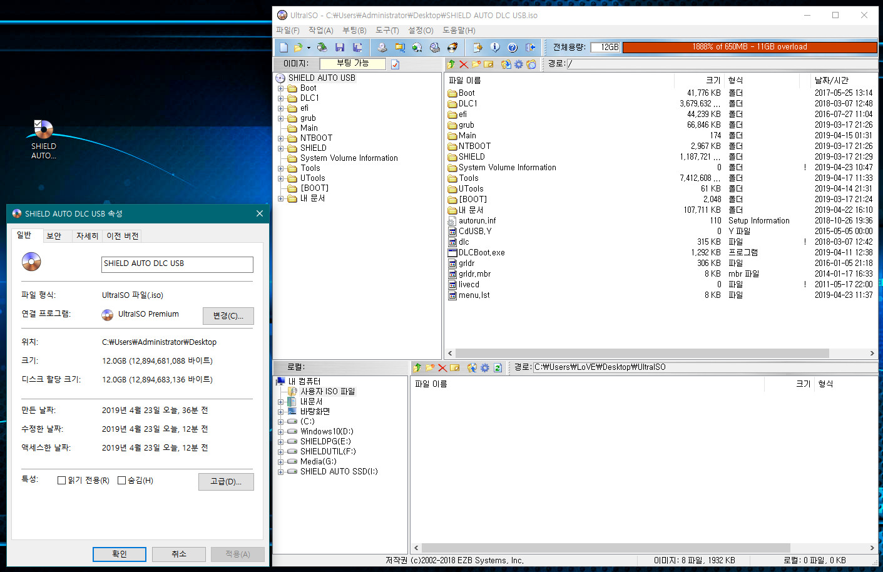This screenshot has width=883, height=572.
Task: Click the New Folder icon in image pane toolbar
Action: pyautogui.click(x=476, y=64)
